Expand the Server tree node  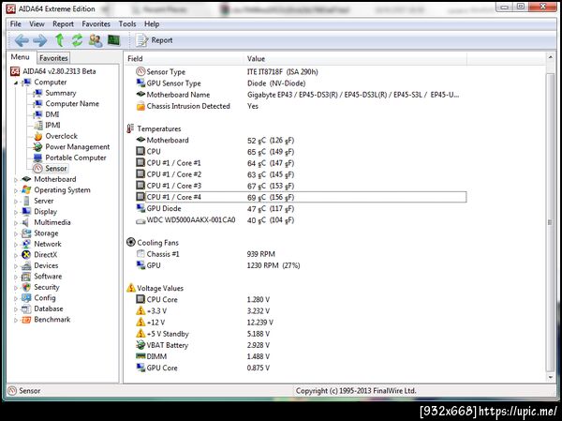click(x=16, y=202)
